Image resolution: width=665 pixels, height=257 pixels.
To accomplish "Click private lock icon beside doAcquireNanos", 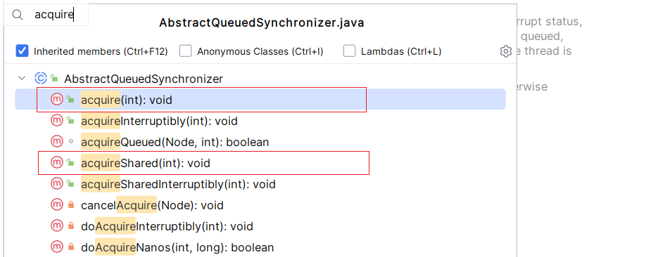I will click(71, 247).
